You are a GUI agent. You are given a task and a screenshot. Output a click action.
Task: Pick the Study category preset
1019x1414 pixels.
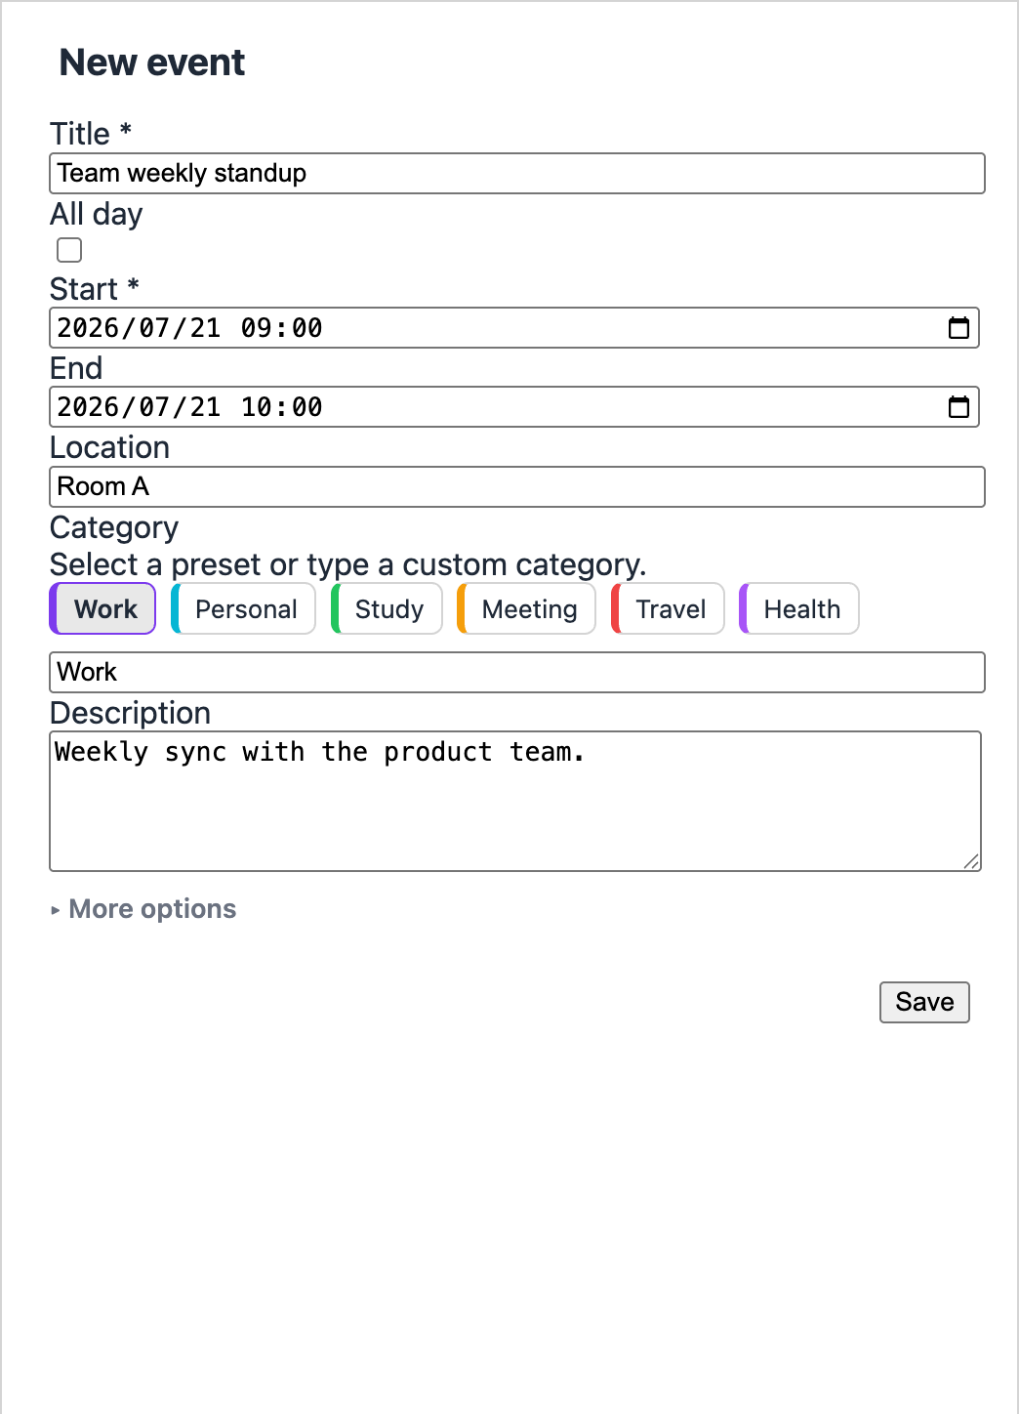point(387,608)
